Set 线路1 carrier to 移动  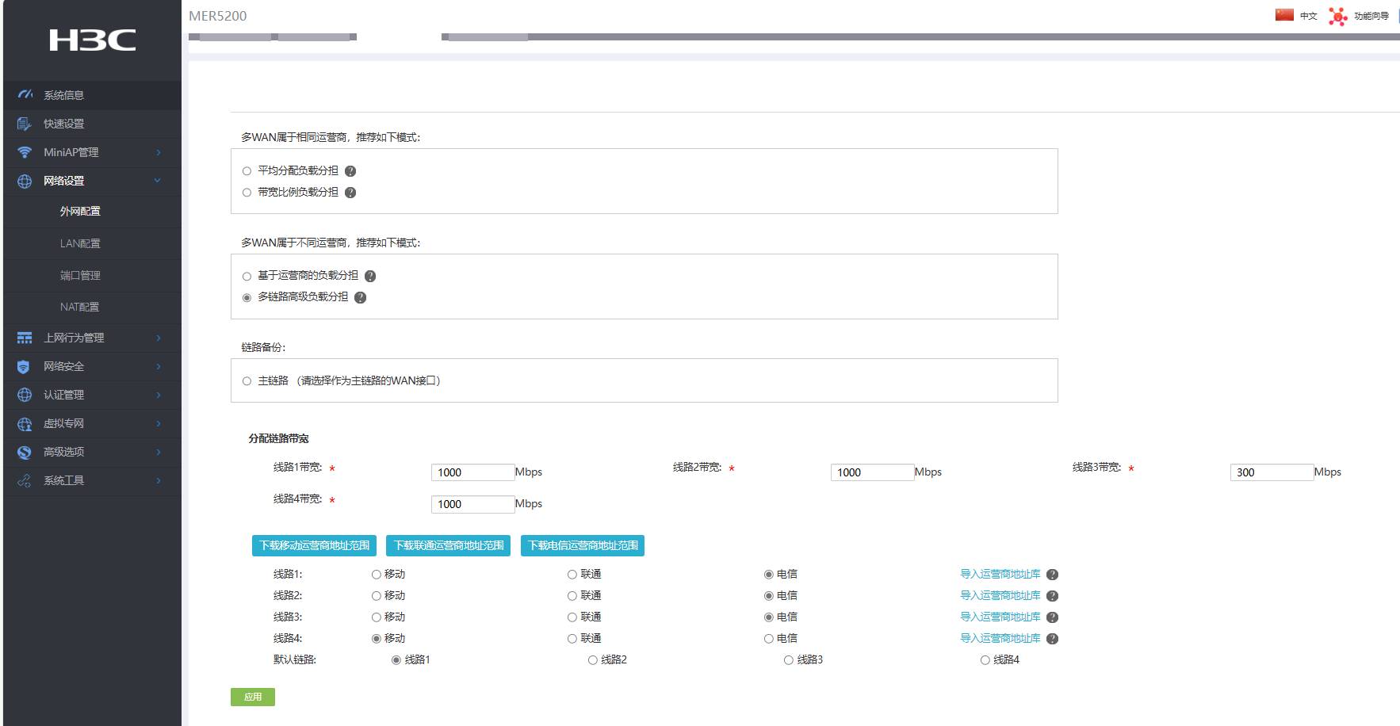tap(377, 575)
